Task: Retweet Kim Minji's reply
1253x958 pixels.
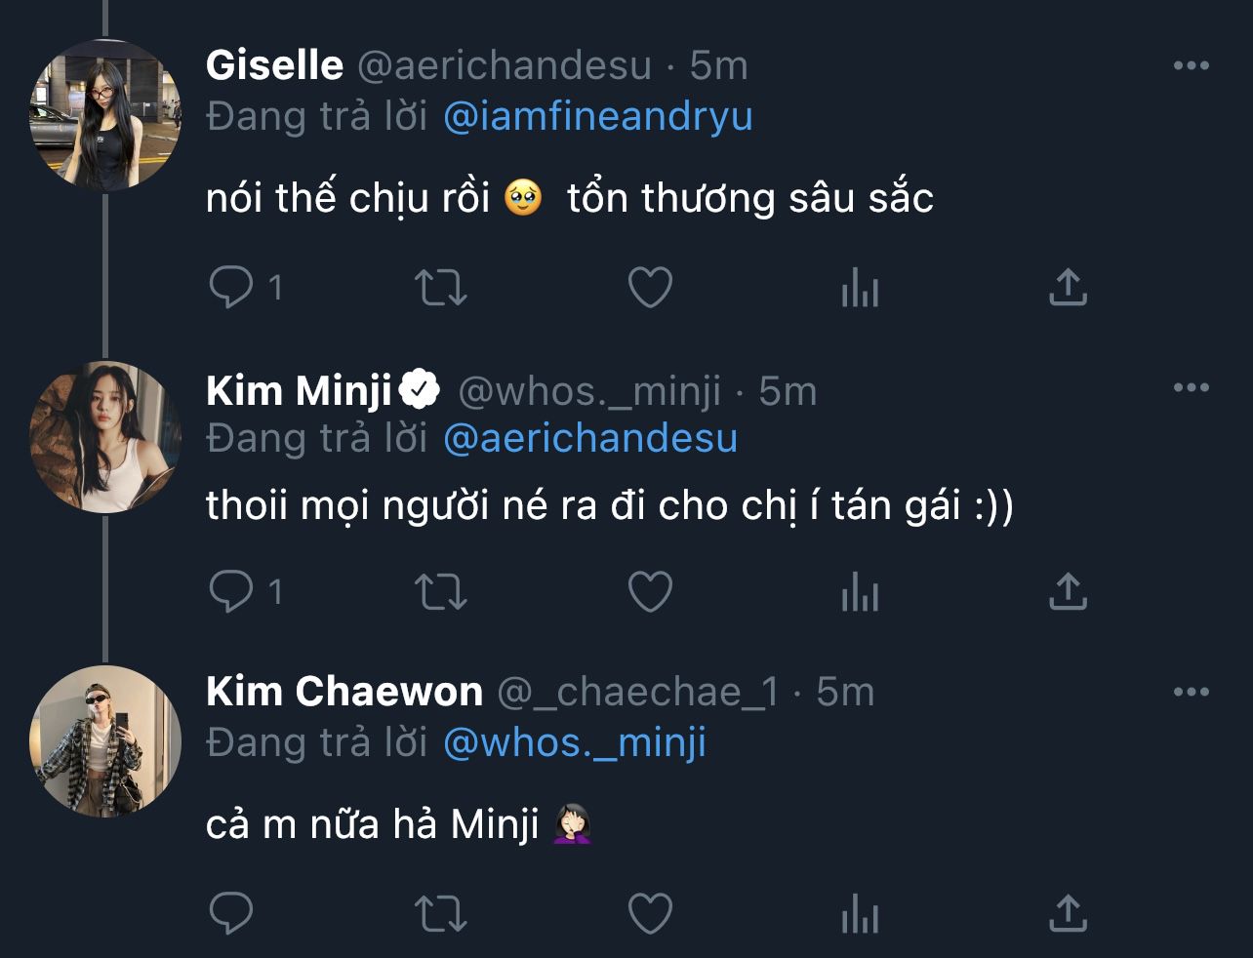Action: point(441,591)
